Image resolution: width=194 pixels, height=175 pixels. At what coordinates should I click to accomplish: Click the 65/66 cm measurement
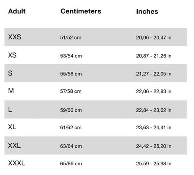(x=71, y=164)
